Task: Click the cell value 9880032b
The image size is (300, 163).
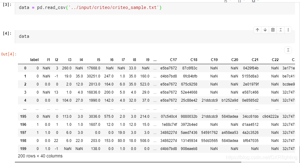Action: (189, 117)
